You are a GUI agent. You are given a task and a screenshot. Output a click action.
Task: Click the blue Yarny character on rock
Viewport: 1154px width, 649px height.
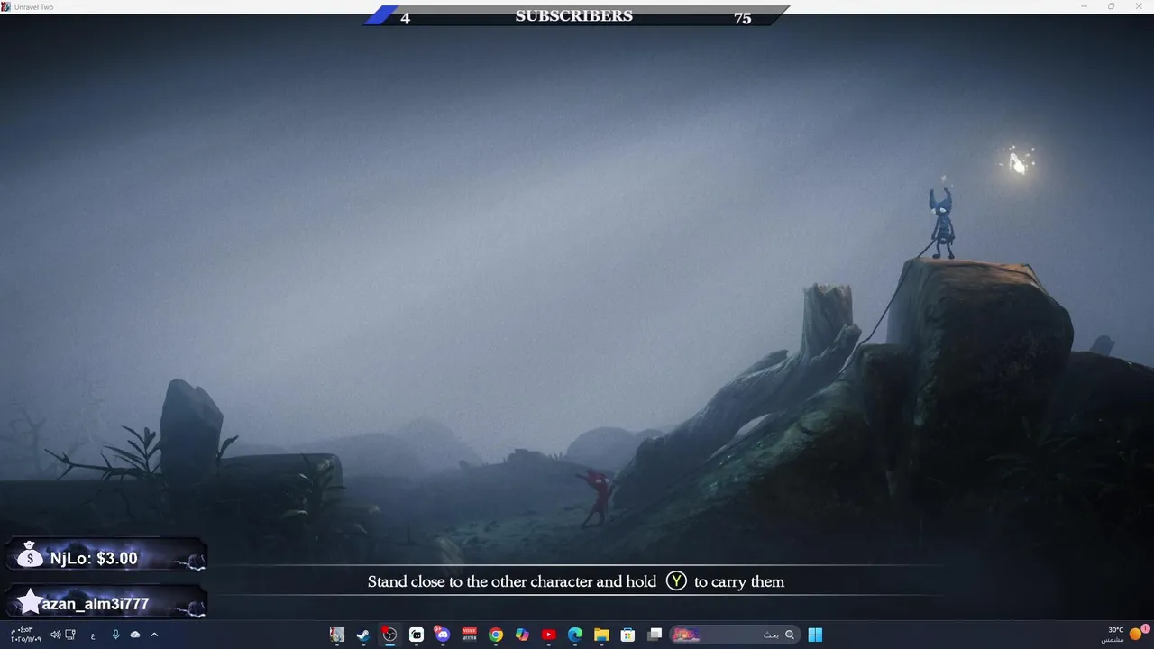coord(941,223)
